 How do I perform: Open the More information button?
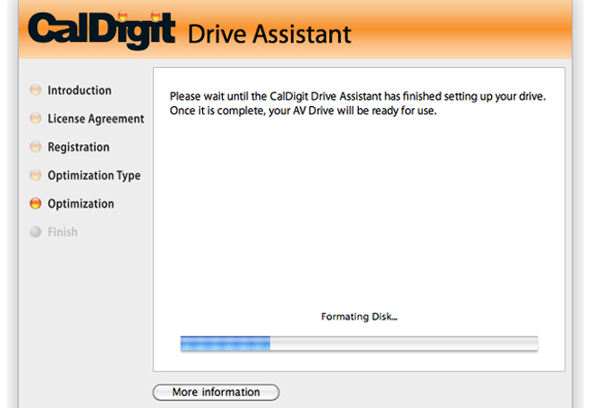click(x=216, y=393)
